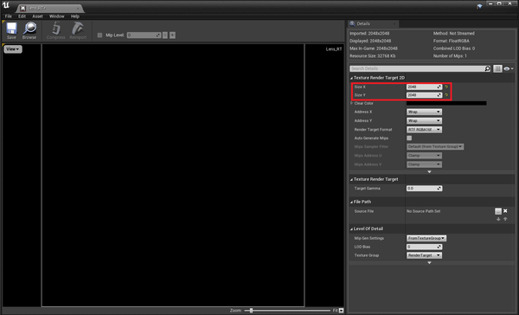Save the Lens_RT asset

[x=11, y=31]
